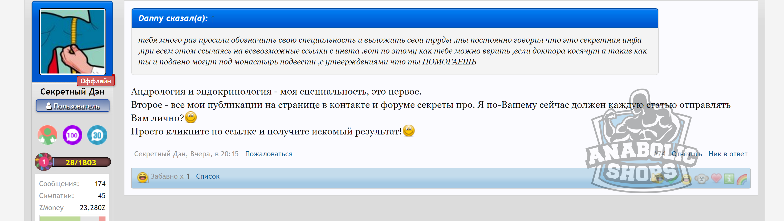Click the Пользователь user title banner

click(72, 106)
